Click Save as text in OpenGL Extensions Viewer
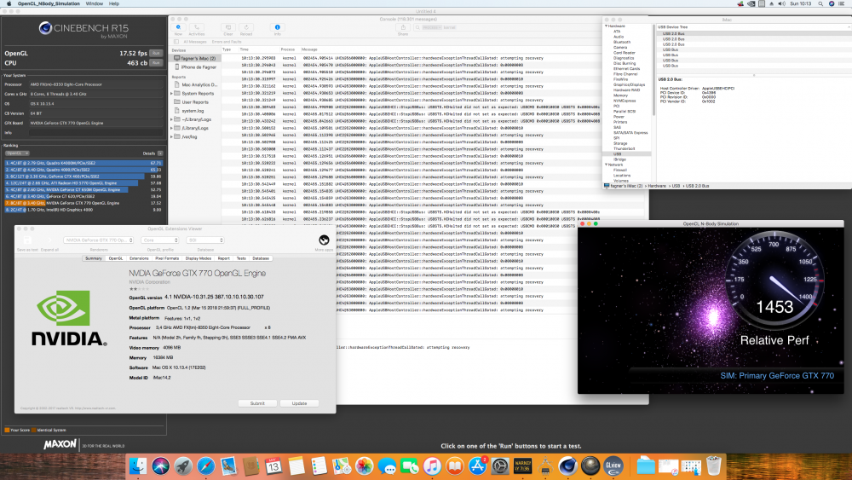852x480 pixels. [x=27, y=240]
